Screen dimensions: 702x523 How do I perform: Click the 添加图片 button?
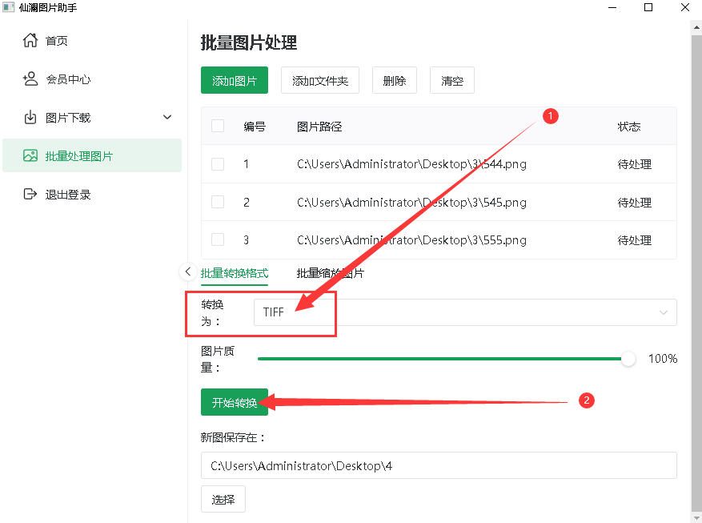click(x=235, y=80)
